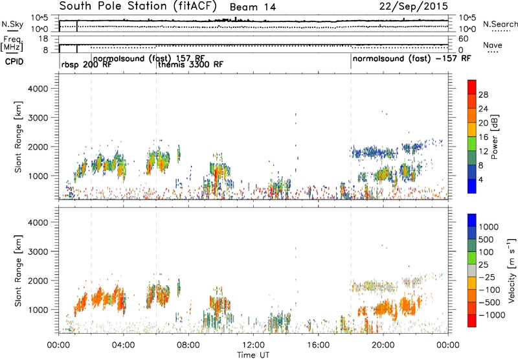The height and width of the screenshot is (359, 518).
Task: Click the '16:00' time axis tick
Action: click(318, 345)
